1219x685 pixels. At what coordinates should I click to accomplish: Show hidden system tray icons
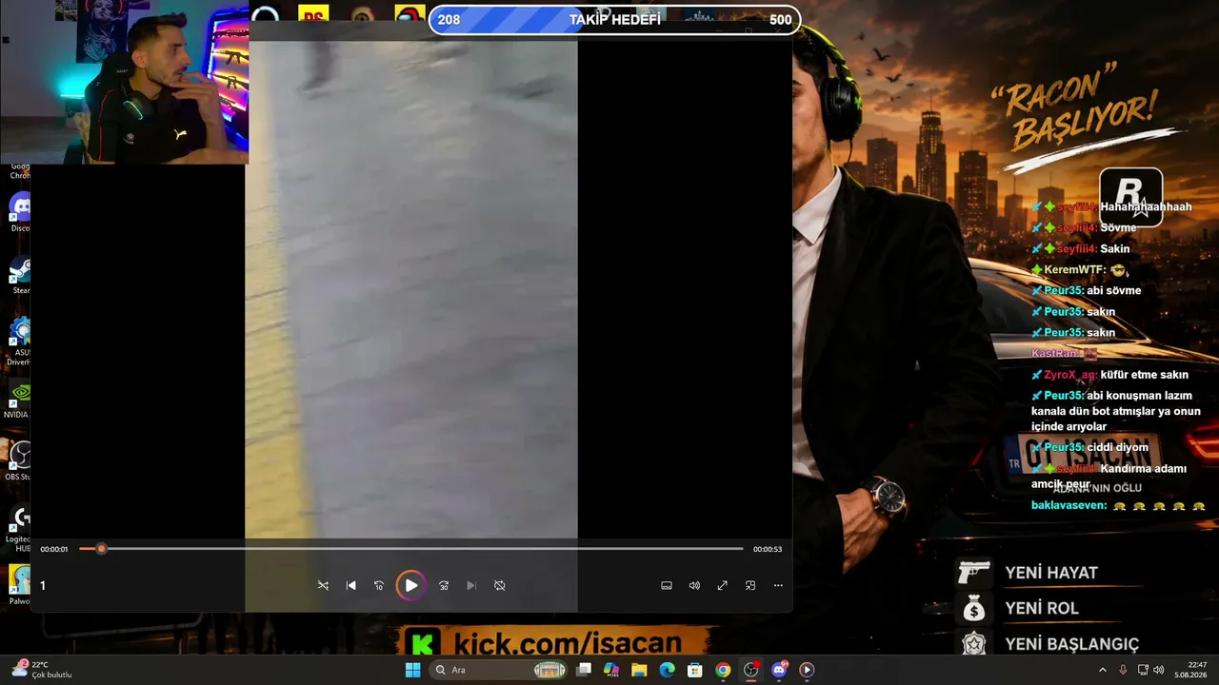1103,670
